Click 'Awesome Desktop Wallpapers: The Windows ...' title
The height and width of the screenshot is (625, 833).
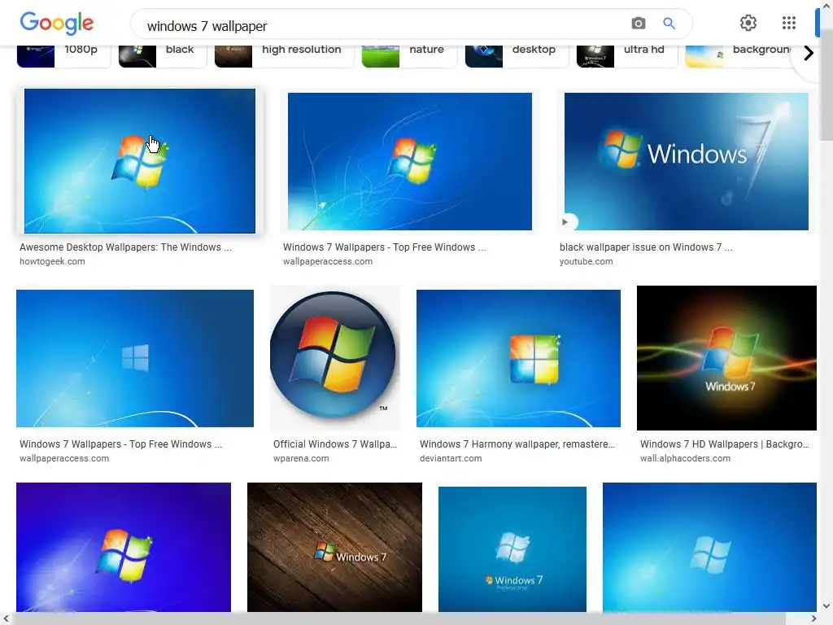pyautogui.click(x=125, y=247)
